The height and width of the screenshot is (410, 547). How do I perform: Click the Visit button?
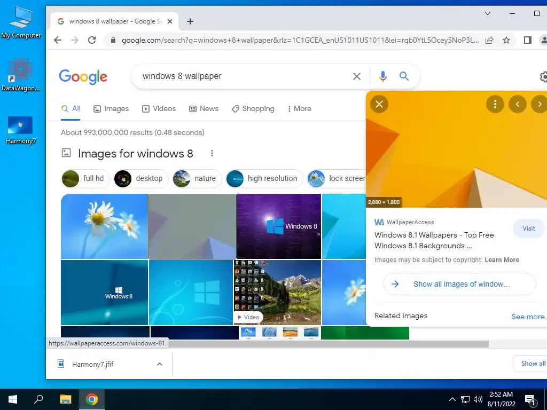coord(528,228)
